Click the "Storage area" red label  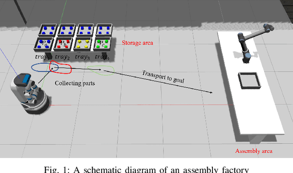click(137, 43)
